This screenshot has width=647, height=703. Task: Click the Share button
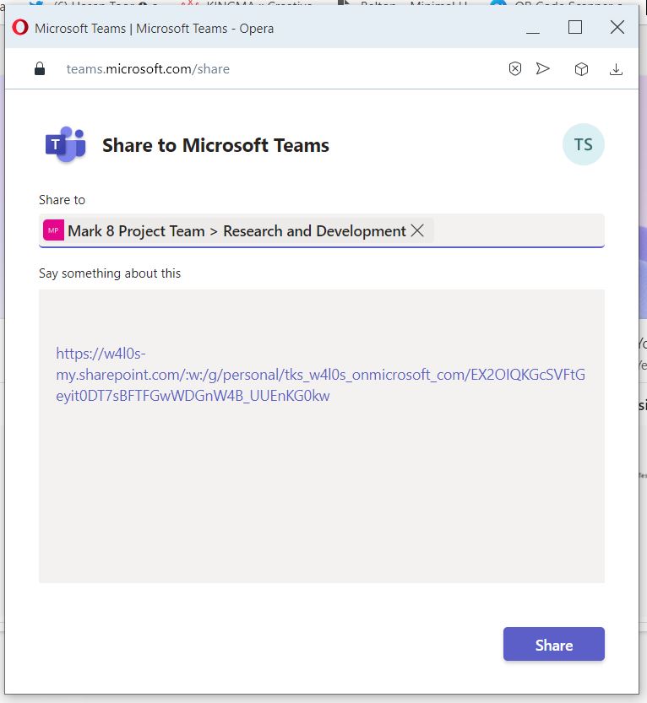point(554,644)
